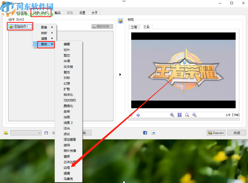Image resolution: width=248 pixels, height=183 pixels.
Task: Click the previous frame arrow under preview
Action: (131, 115)
